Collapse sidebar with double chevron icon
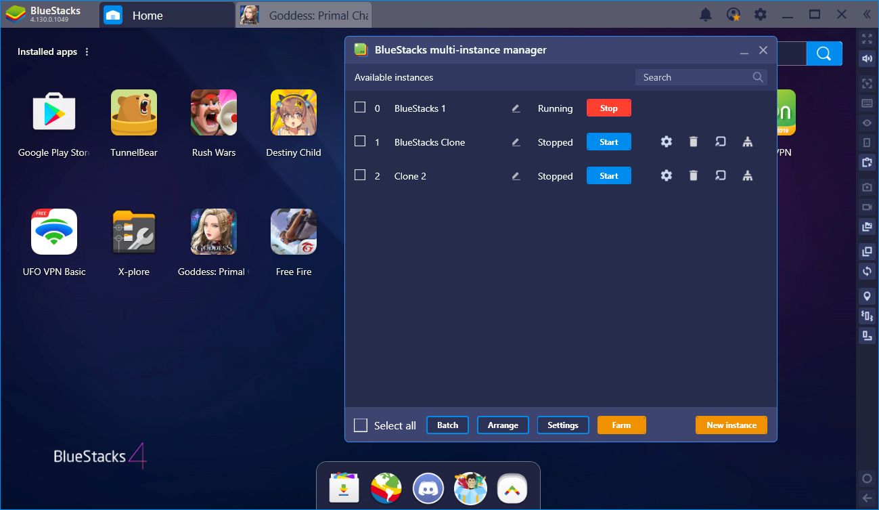This screenshot has height=510, width=879. point(867,14)
